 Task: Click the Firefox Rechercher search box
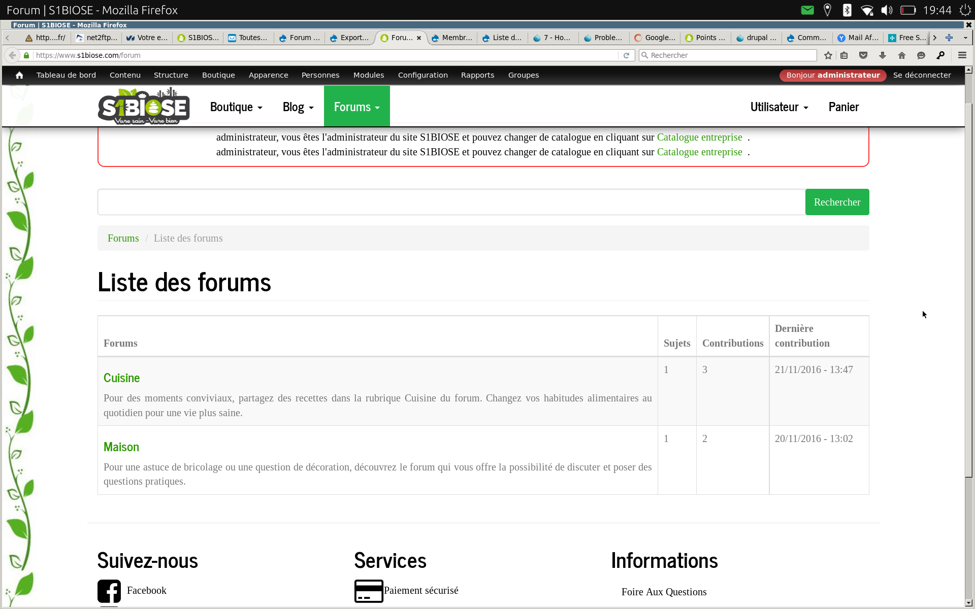tap(728, 55)
